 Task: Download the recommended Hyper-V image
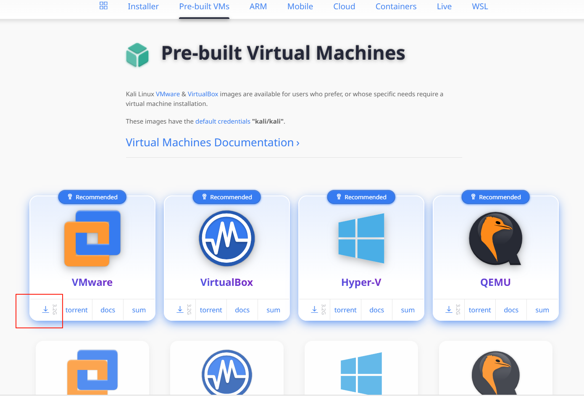314,310
